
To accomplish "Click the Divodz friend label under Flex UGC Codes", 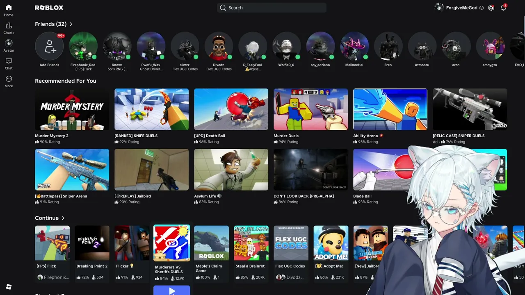I will [291, 277].
